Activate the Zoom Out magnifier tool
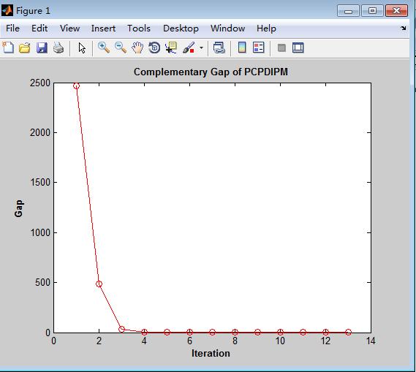 (x=121, y=48)
